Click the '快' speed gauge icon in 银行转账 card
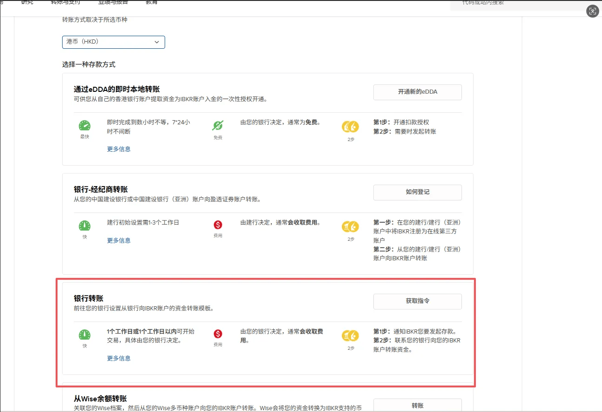 [84, 335]
